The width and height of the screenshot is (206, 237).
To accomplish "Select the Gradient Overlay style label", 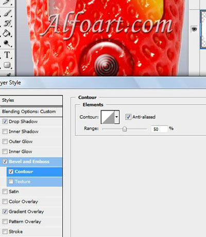I will tap(26, 212).
